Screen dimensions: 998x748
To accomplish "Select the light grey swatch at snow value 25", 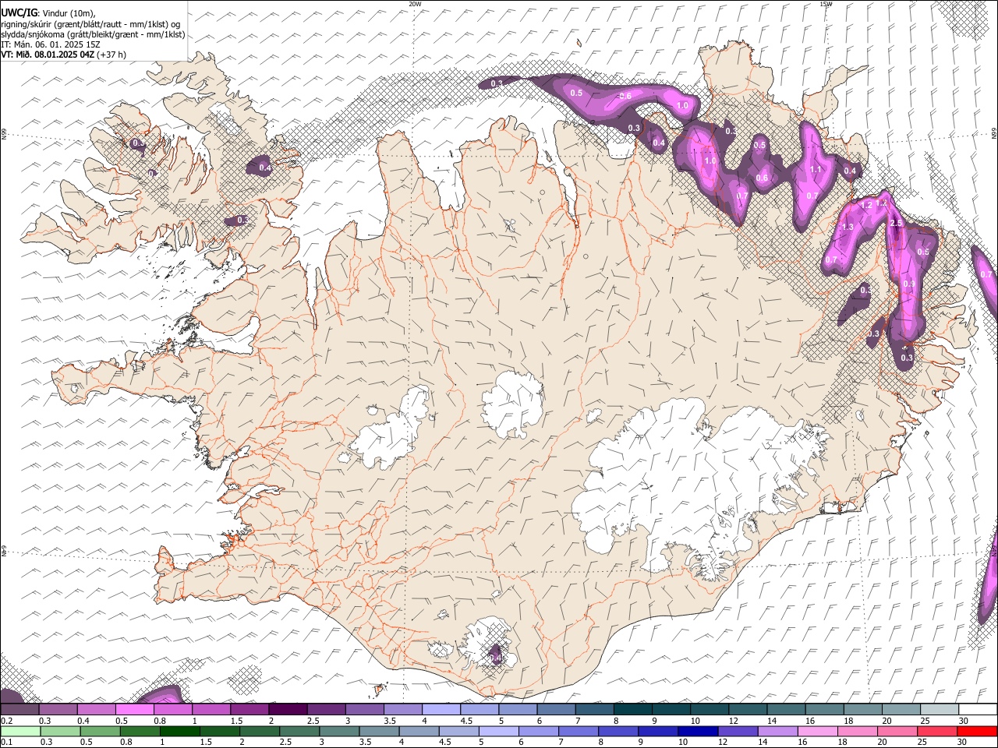I will click(x=940, y=709).
